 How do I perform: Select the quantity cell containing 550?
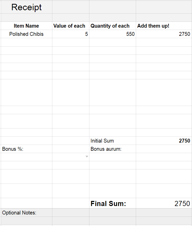(x=112, y=34)
